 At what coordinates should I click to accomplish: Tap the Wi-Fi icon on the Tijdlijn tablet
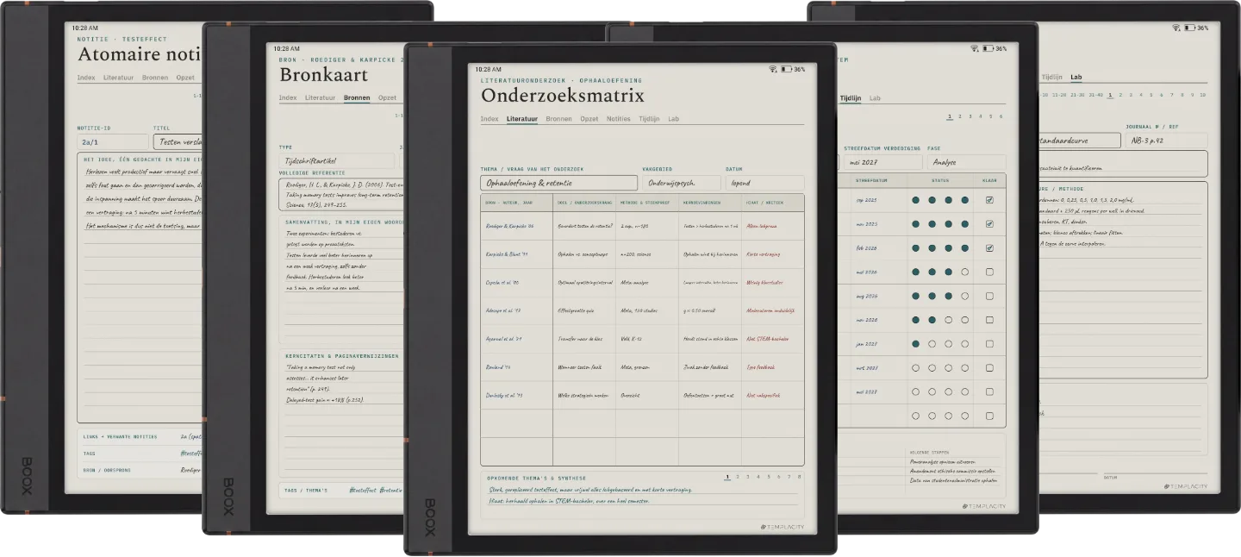[975, 48]
